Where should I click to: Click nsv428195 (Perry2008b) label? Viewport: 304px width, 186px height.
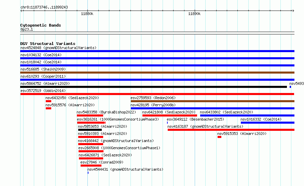click(x=153, y=105)
